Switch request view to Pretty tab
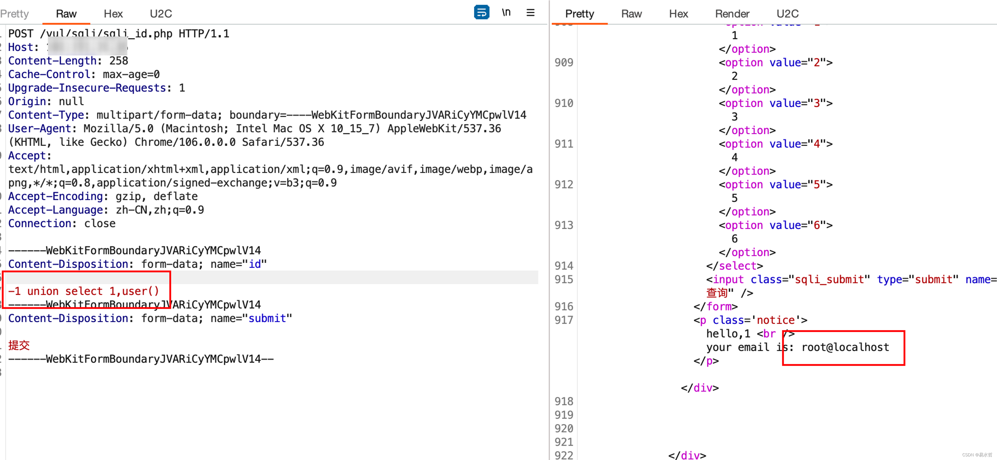Viewport: 997px width, 460px height. (x=14, y=14)
